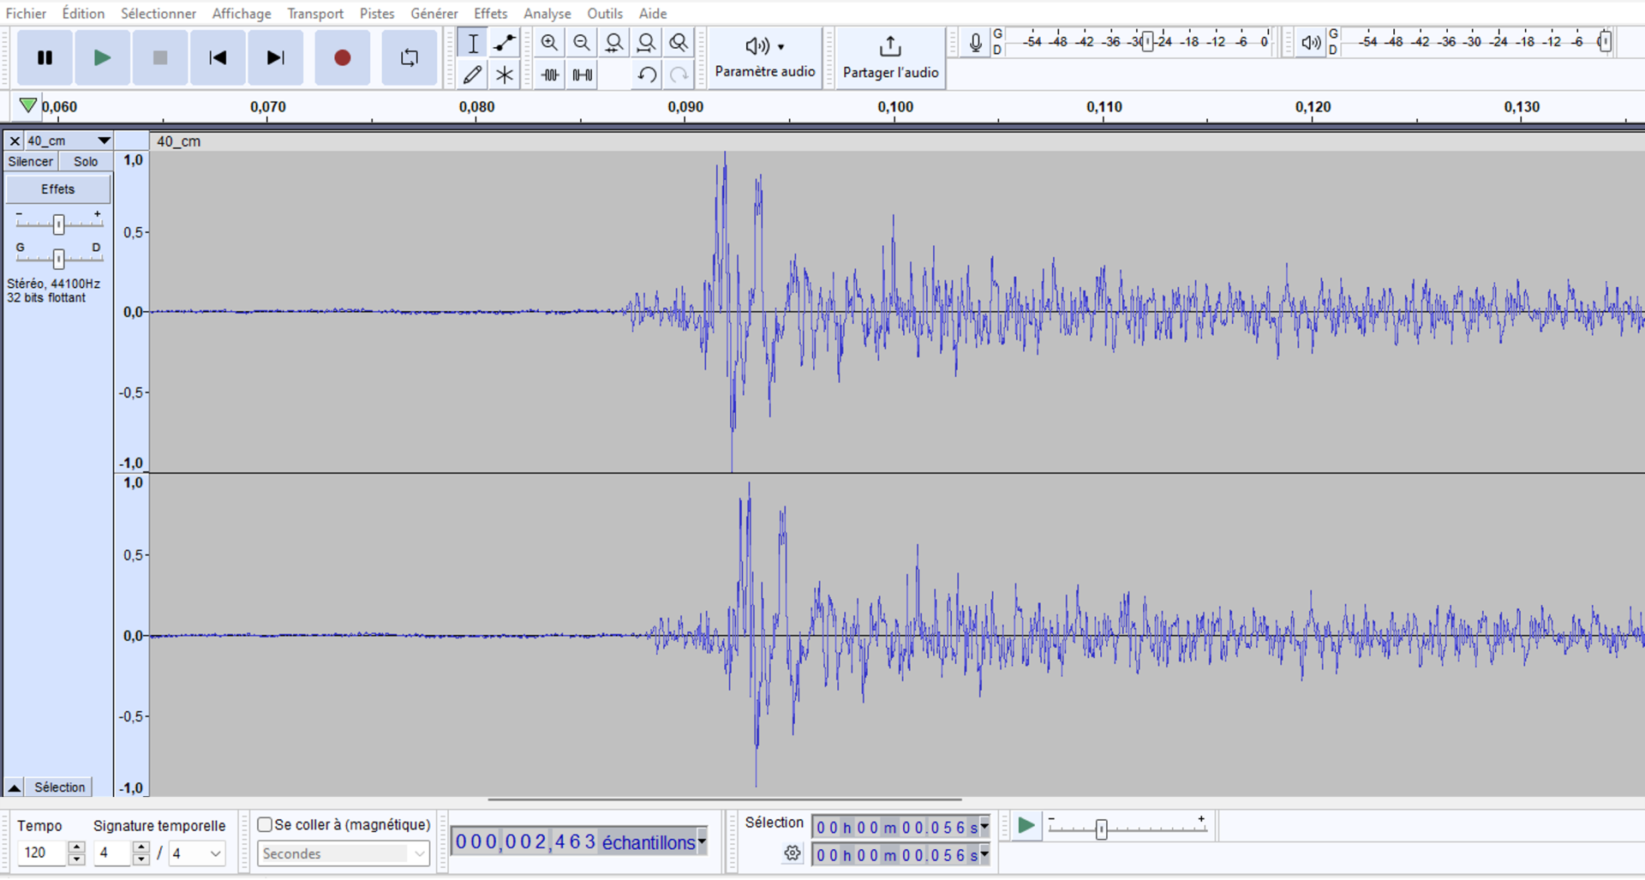Select the Draw pencil tool

473,75
